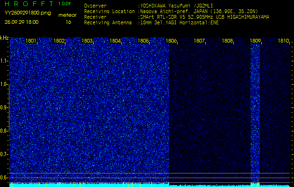
Task: Click the meteor label
Action: point(67,15)
